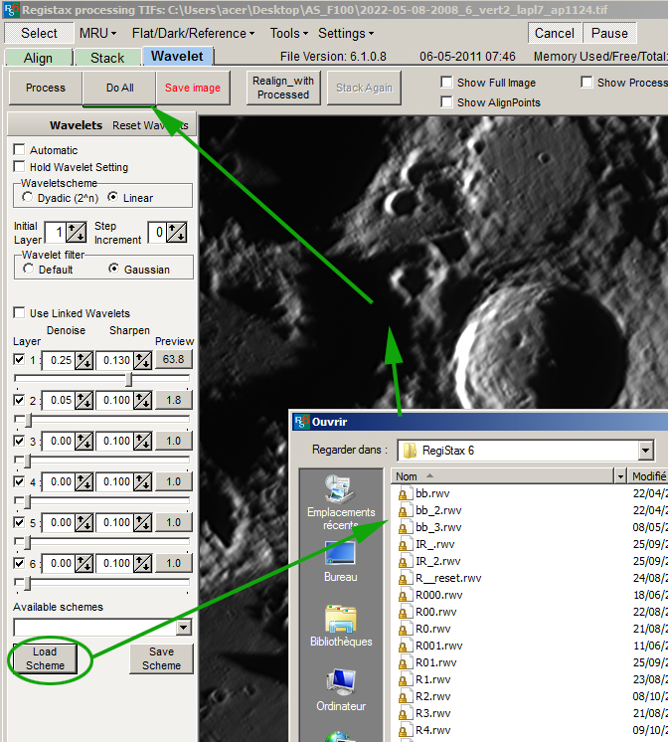668x742 pixels.
Task: Enable Use Linked Wavelets
Action: 19,312
